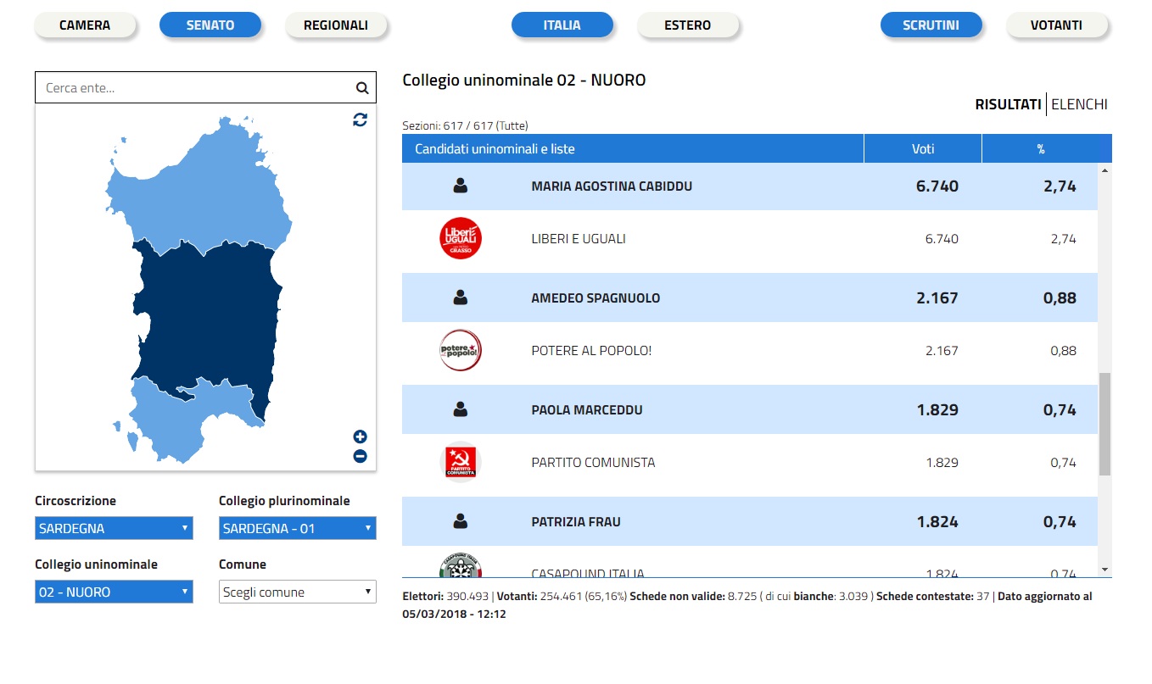This screenshot has width=1152, height=684.
Task: Click the search magnifier icon
Action: [x=361, y=87]
